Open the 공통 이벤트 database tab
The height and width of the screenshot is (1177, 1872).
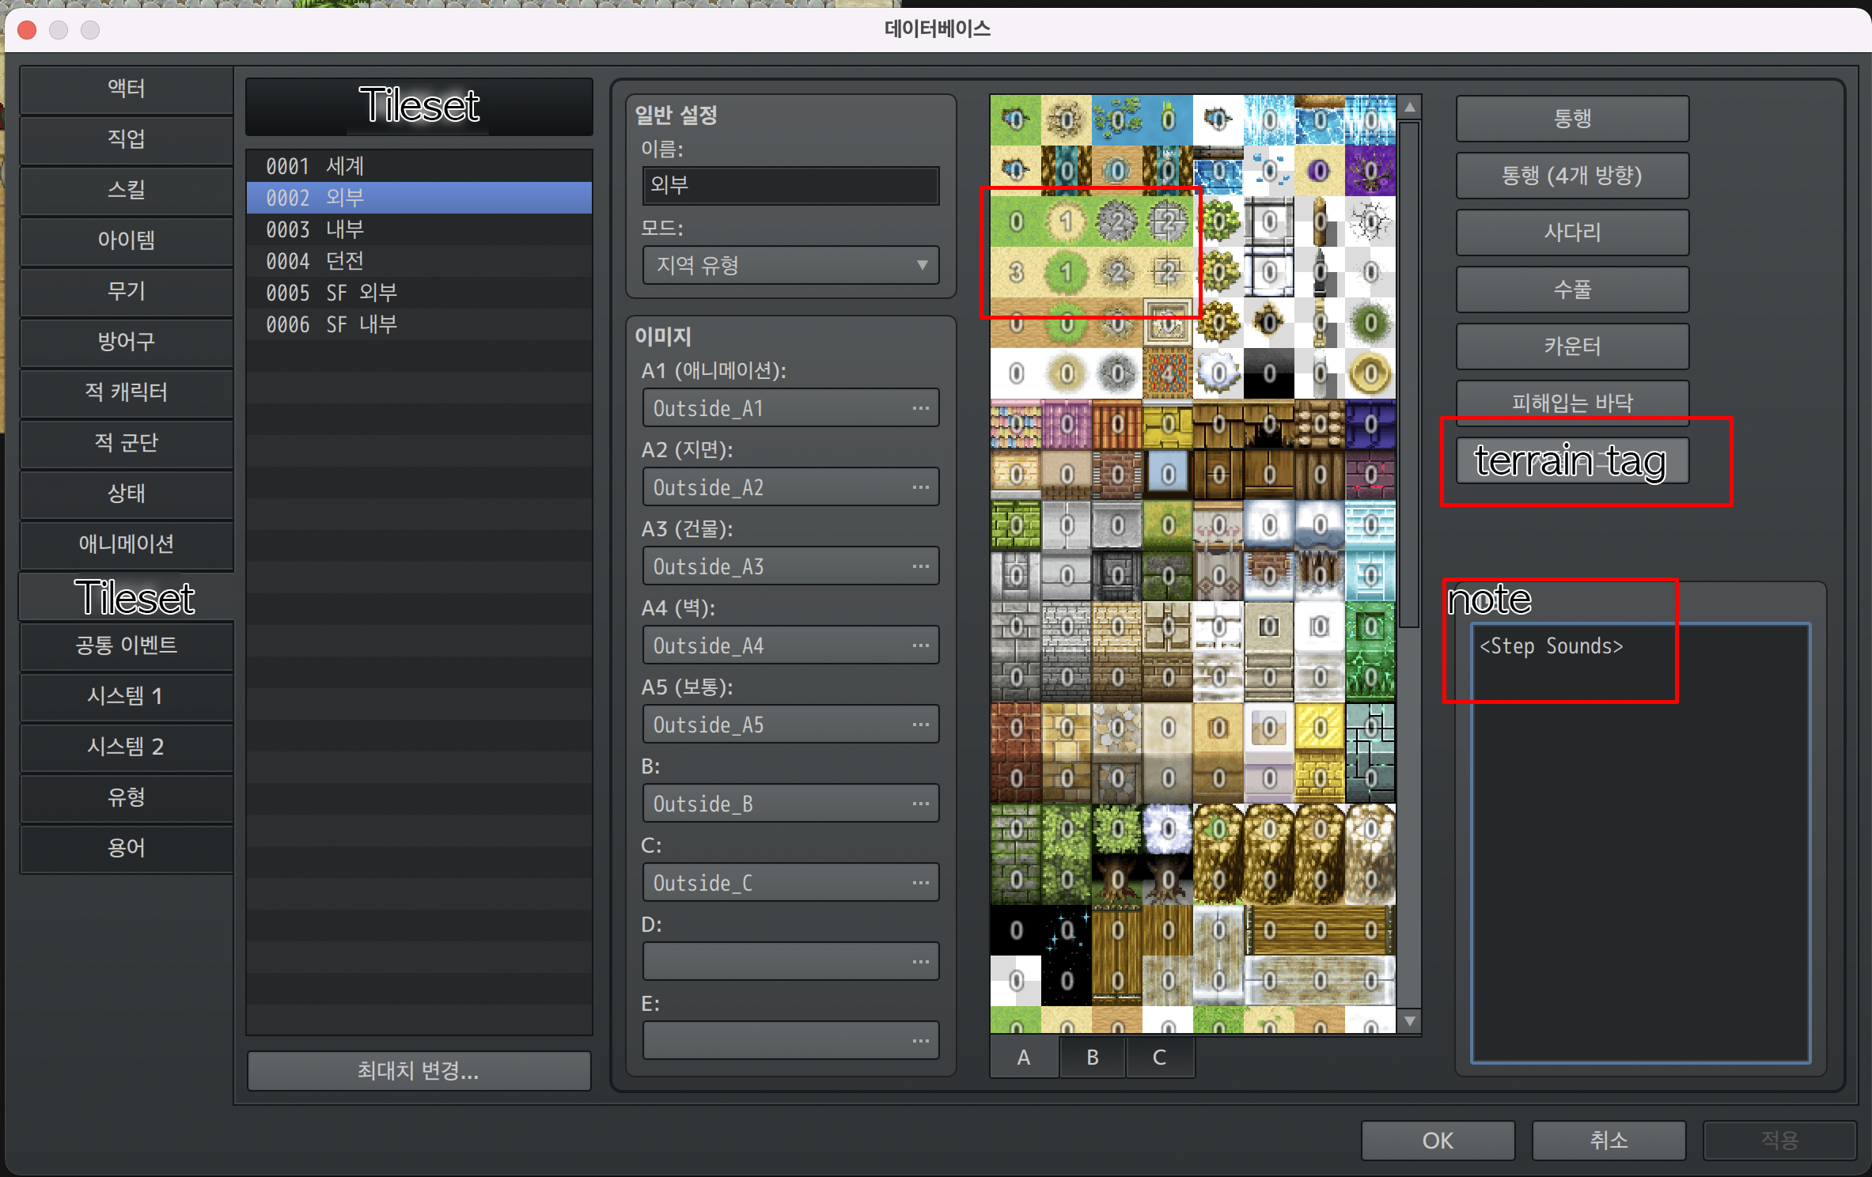point(127,645)
